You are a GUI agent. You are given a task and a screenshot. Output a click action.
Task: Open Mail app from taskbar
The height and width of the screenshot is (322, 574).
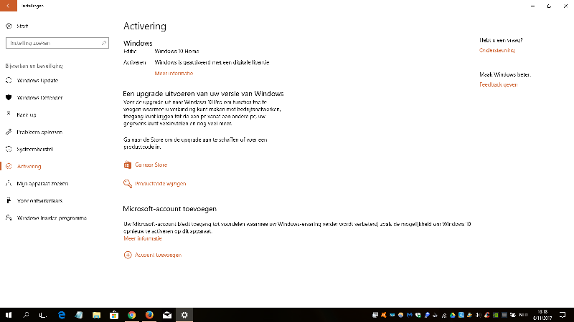167,315
